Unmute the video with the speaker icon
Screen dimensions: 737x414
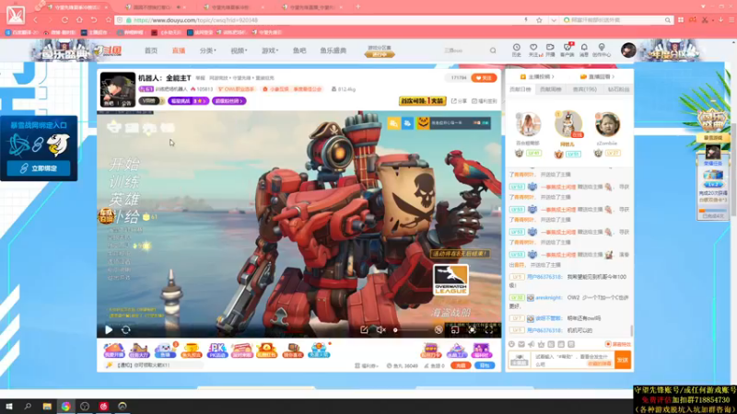(x=381, y=330)
